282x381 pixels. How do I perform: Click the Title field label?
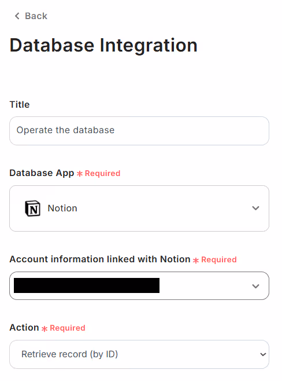20,104
